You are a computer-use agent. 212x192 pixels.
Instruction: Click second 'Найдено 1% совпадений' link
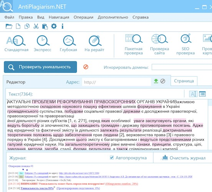click(36, 177)
